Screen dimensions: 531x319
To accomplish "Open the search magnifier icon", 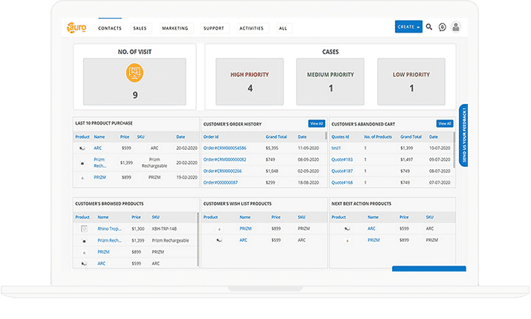I will coord(429,27).
